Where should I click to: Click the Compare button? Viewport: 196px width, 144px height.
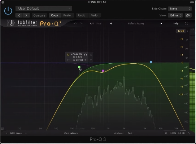39,15
